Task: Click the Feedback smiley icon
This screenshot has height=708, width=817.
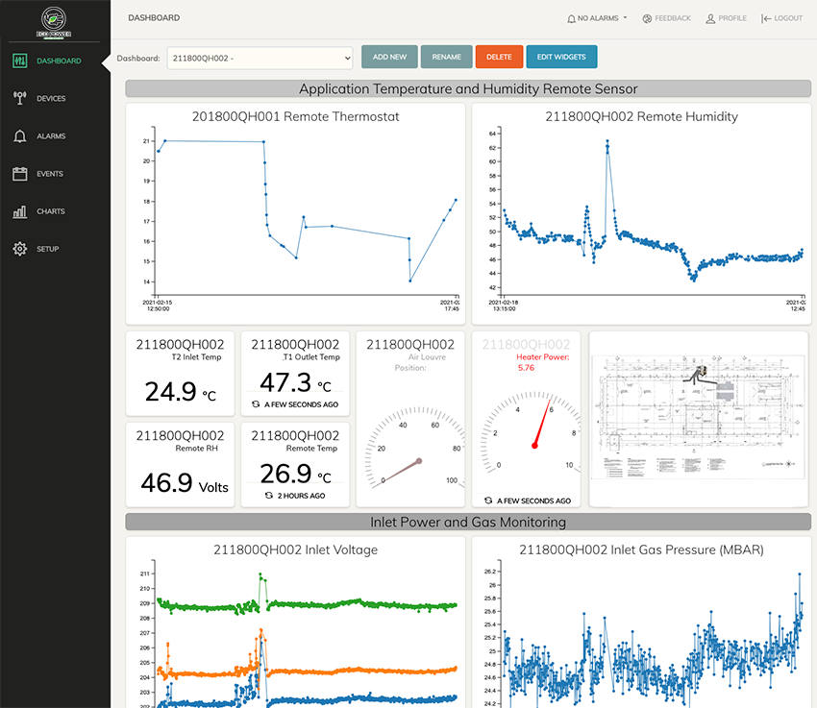Action: (x=647, y=19)
